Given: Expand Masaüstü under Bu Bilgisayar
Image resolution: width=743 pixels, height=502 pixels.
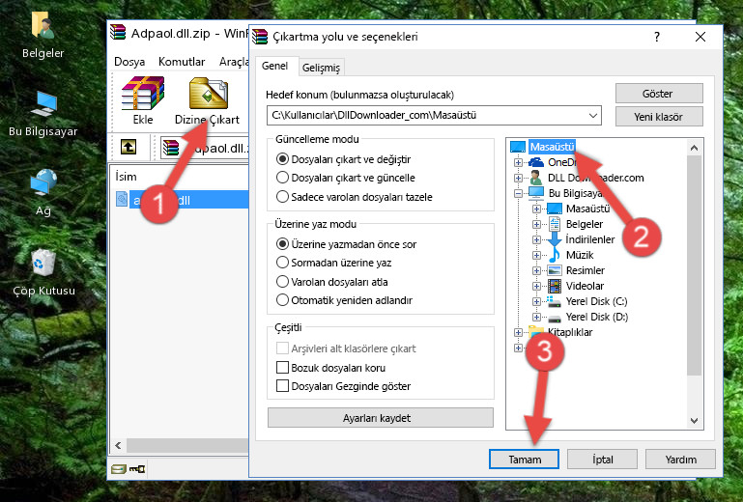Looking at the screenshot, I should (x=536, y=209).
